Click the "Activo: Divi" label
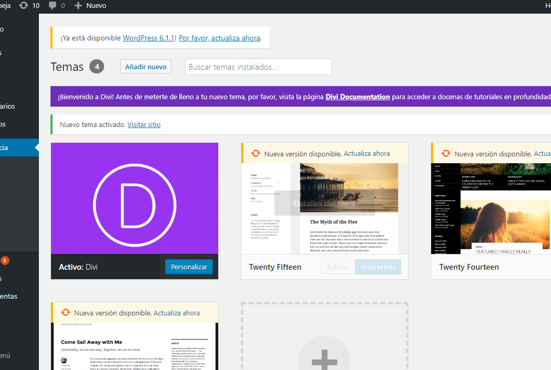Image resolution: width=551 pixels, height=370 pixels. [x=78, y=267]
